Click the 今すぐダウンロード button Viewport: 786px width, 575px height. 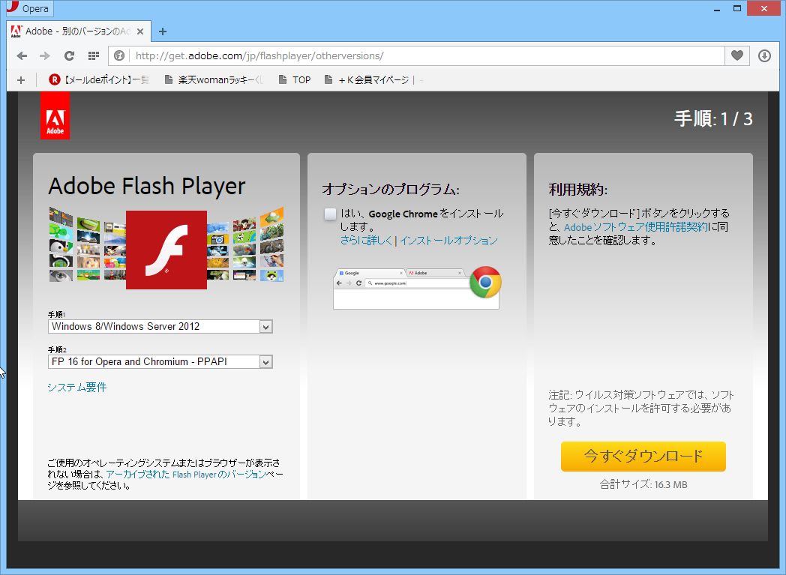(643, 457)
